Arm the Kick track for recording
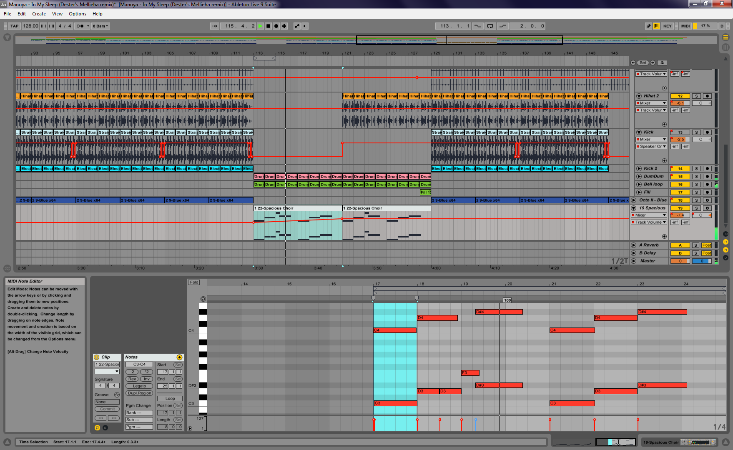The height and width of the screenshot is (450, 733). click(707, 132)
